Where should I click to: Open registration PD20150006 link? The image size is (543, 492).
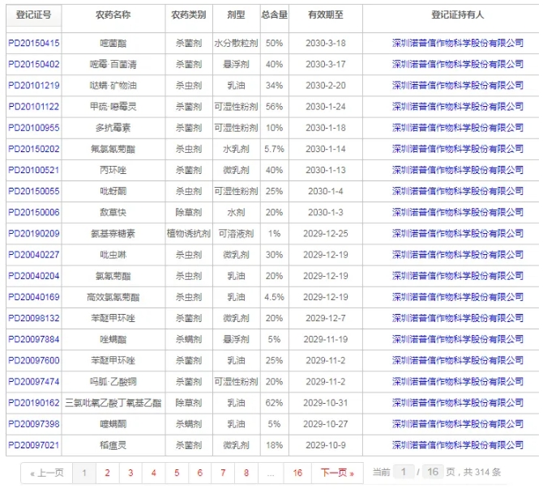click(34, 212)
